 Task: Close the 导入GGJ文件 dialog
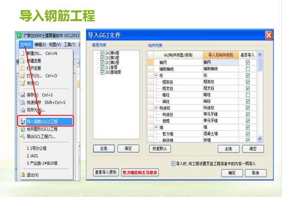pos(269,35)
